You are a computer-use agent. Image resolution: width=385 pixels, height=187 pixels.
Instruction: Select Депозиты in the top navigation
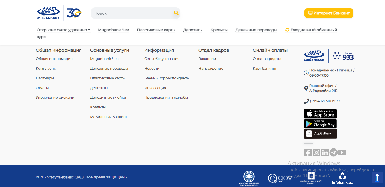pos(193,30)
